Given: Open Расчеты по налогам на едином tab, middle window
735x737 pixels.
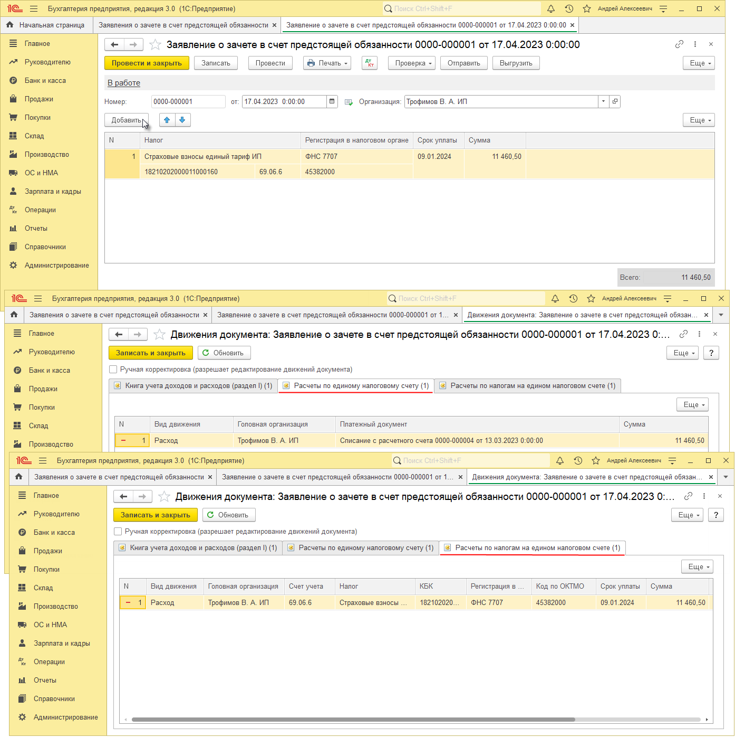Looking at the screenshot, I should point(528,386).
